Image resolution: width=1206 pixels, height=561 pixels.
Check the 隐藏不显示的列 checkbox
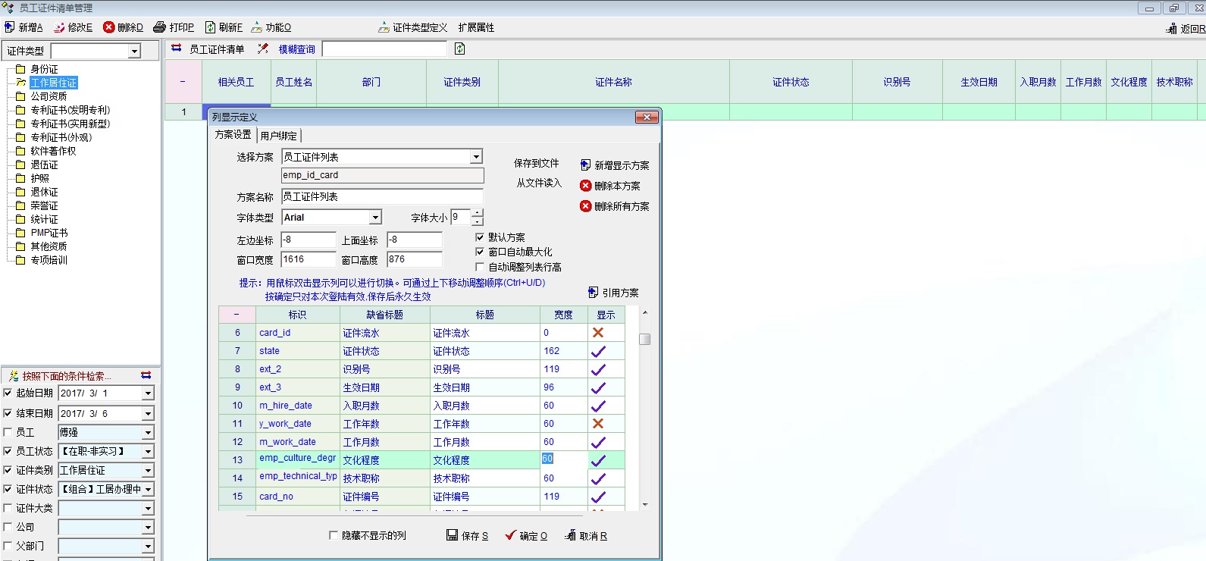pyautogui.click(x=334, y=535)
